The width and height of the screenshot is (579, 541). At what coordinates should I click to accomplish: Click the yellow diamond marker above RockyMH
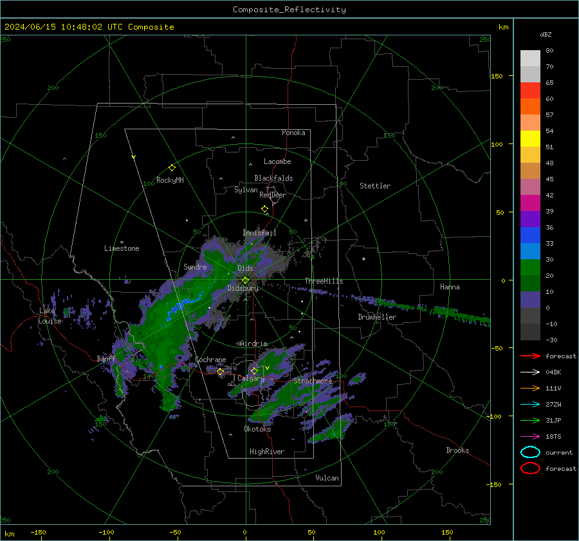pyautogui.click(x=172, y=168)
